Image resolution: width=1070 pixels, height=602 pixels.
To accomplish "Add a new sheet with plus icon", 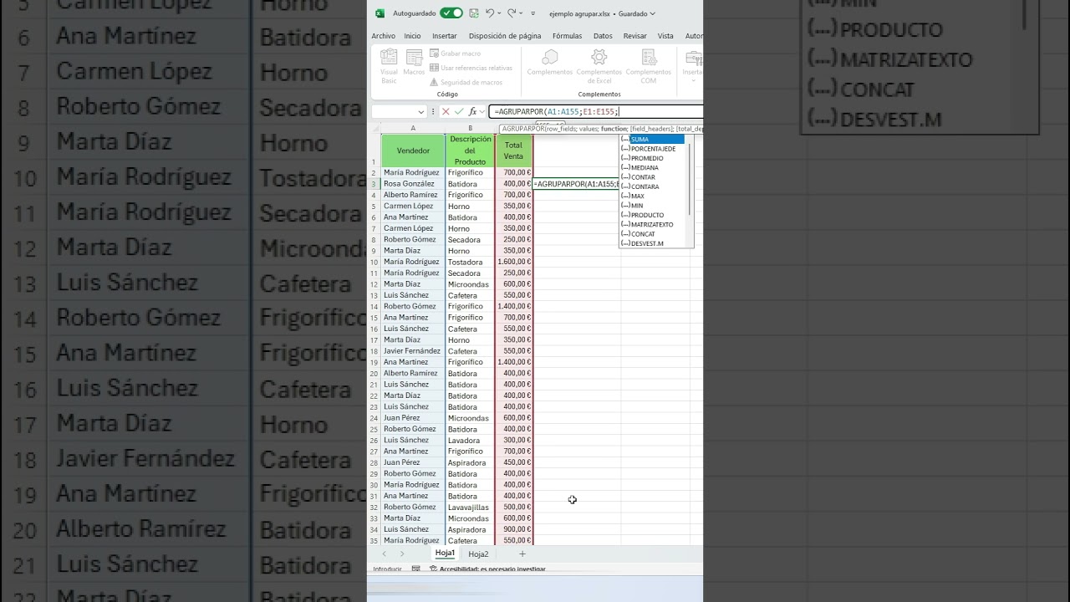I will [522, 554].
